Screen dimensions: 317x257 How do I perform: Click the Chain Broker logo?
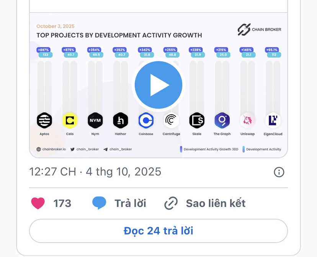pyautogui.click(x=260, y=30)
